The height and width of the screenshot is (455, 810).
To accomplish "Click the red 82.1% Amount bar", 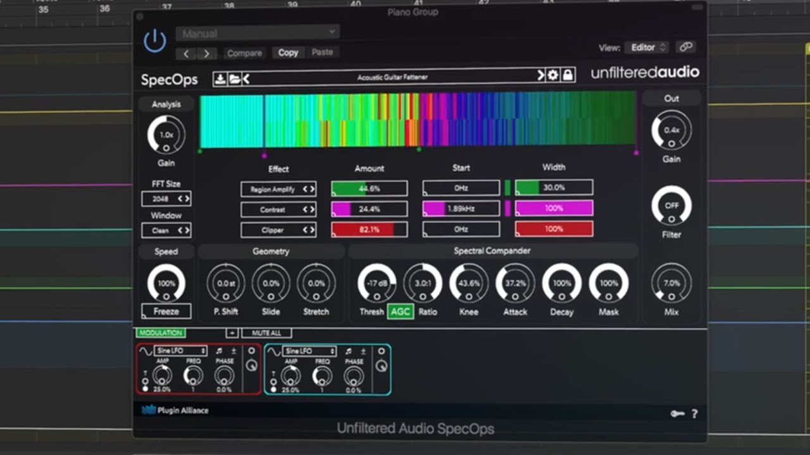I will [x=370, y=229].
